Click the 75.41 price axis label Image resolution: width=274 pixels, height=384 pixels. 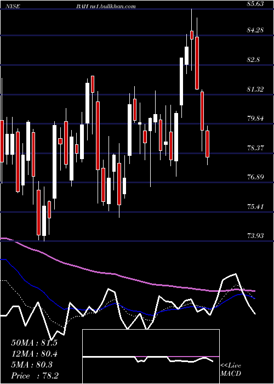coord(255,207)
